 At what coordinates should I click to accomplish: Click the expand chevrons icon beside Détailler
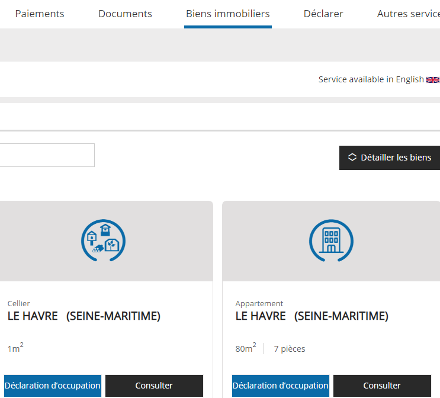tap(352, 158)
